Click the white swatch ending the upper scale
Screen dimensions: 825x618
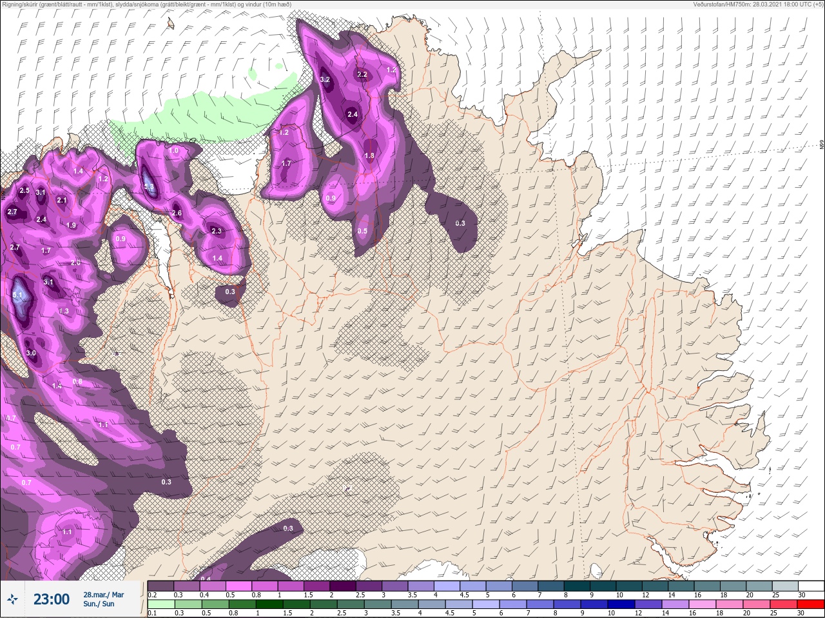point(811,586)
